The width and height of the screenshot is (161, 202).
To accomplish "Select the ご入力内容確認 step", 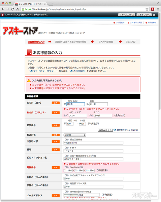I will click(106, 42).
